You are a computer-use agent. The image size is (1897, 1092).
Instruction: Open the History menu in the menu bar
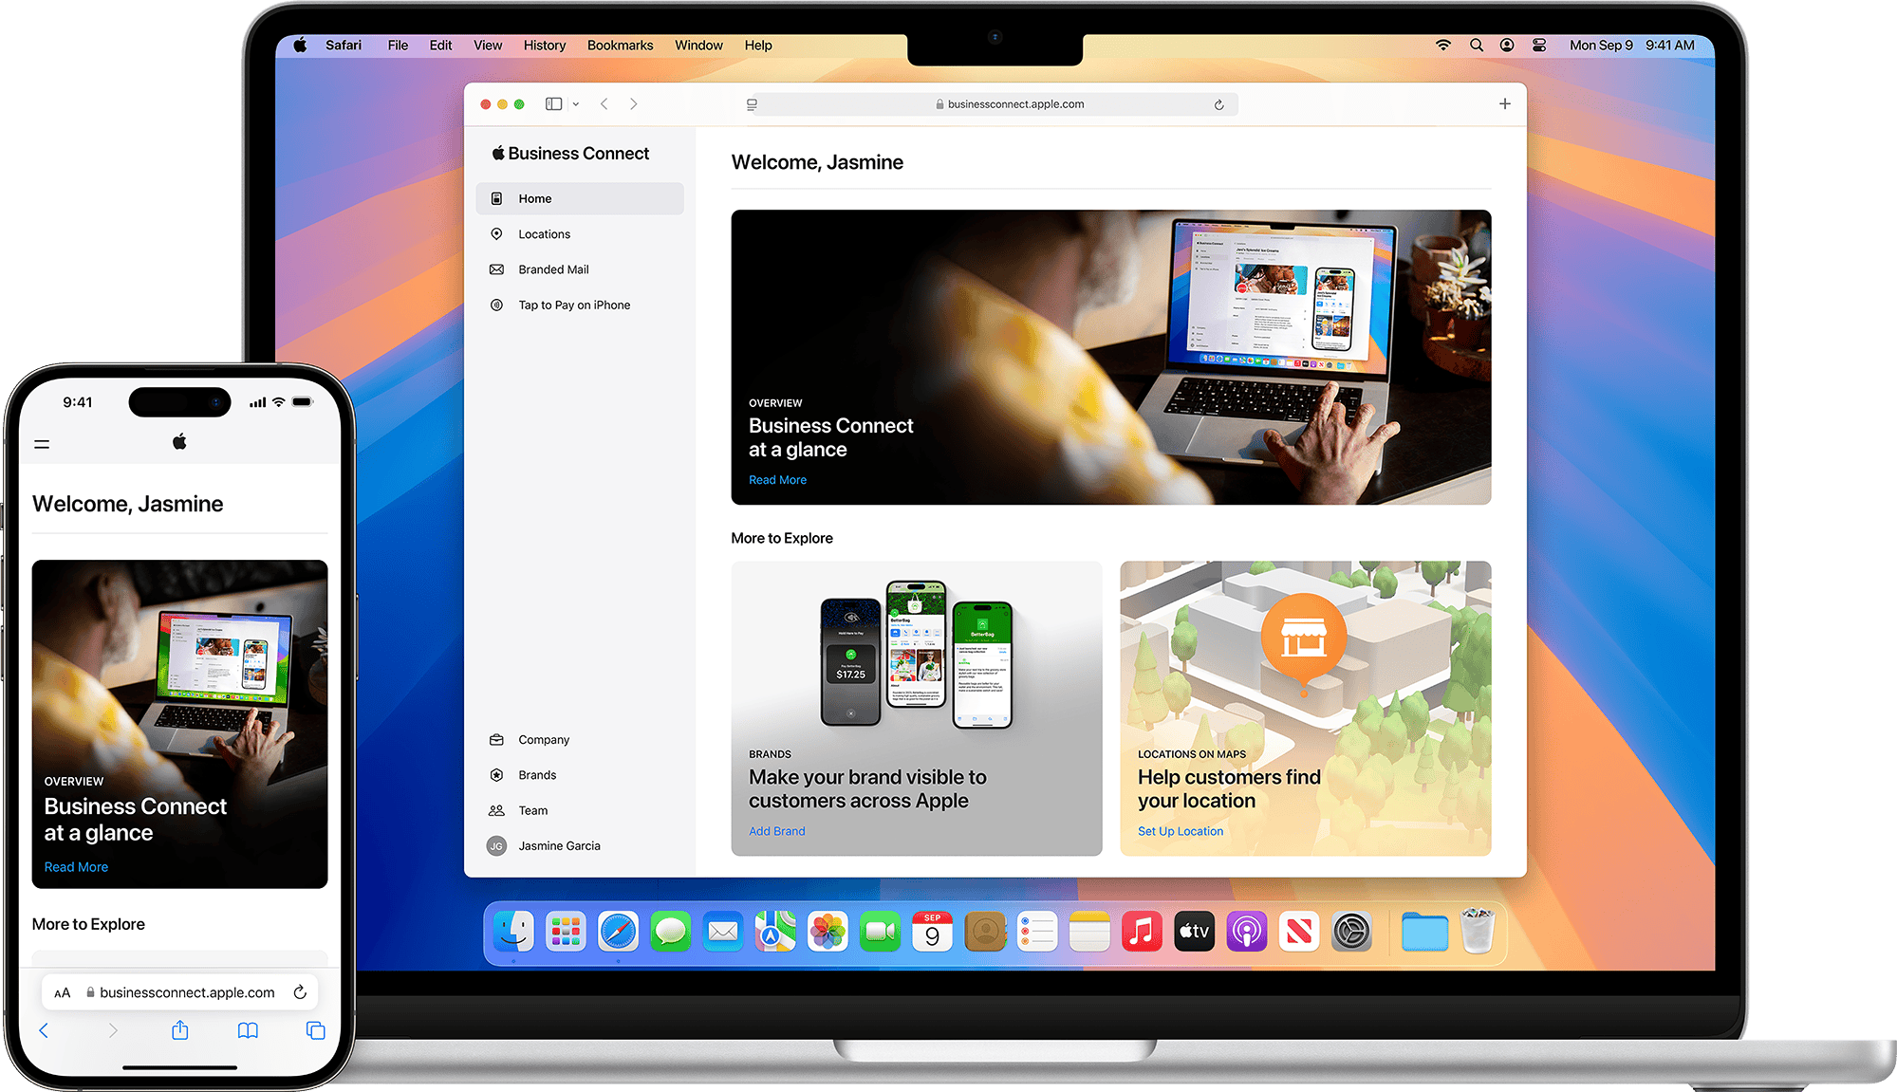click(544, 46)
